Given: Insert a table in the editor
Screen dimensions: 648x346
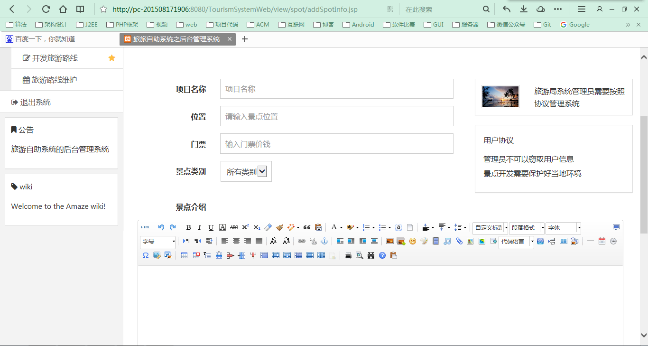Looking at the screenshot, I should [184, 255].
